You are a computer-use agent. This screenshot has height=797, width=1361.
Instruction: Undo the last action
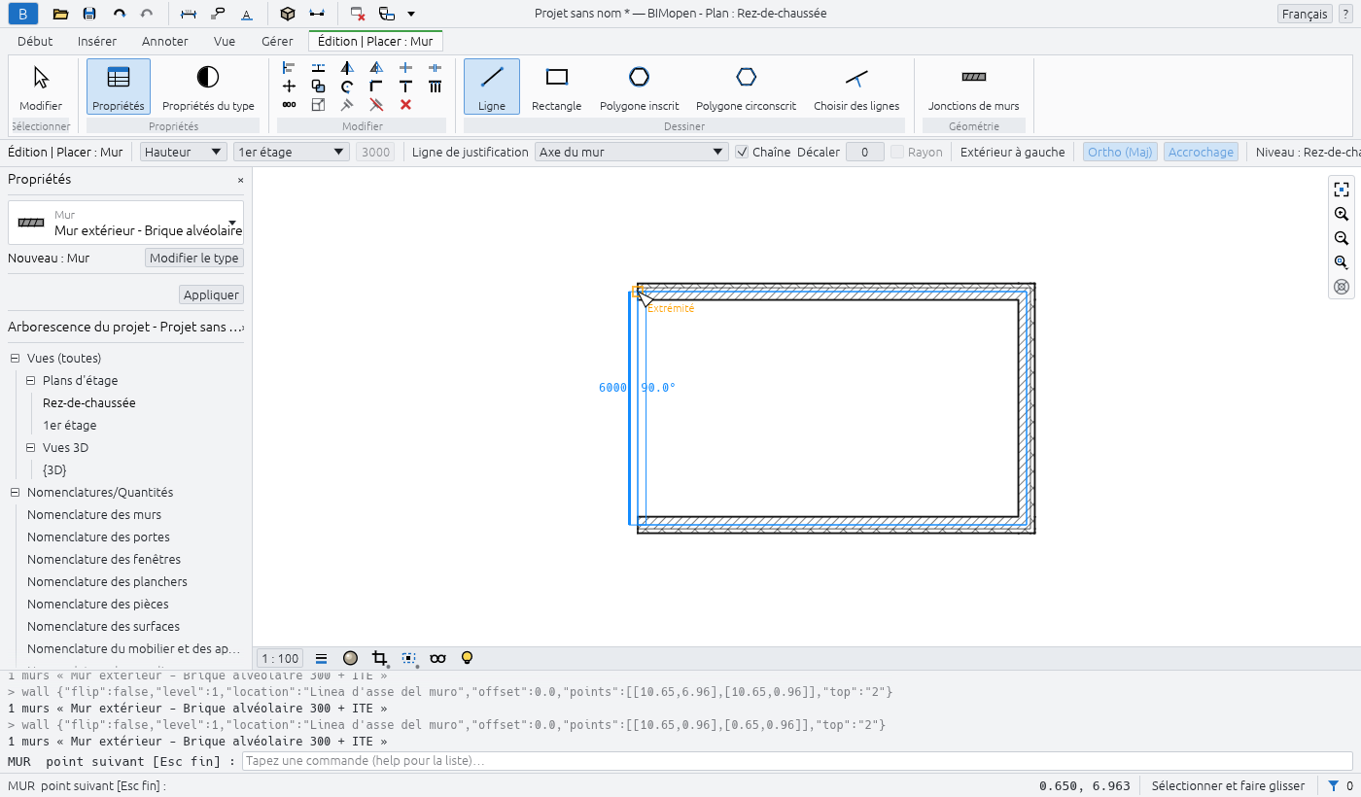[x=119, y=14]
